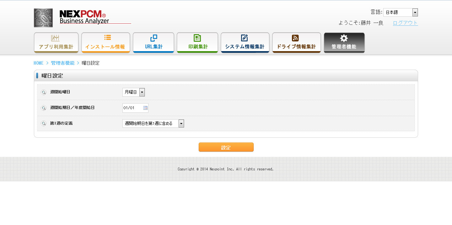Expand the 月曜日 weekday dropdown
Image resolution: width=452 pixels, height=225 pixels.
click(x=133, y=92)
